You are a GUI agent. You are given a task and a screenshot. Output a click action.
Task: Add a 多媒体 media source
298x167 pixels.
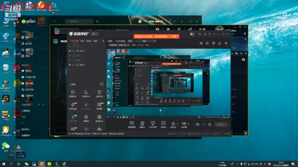(163, 125)
